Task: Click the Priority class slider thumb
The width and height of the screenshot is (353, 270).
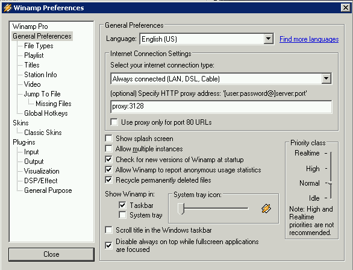Action: pyautogui.click(x=330, y=183)
